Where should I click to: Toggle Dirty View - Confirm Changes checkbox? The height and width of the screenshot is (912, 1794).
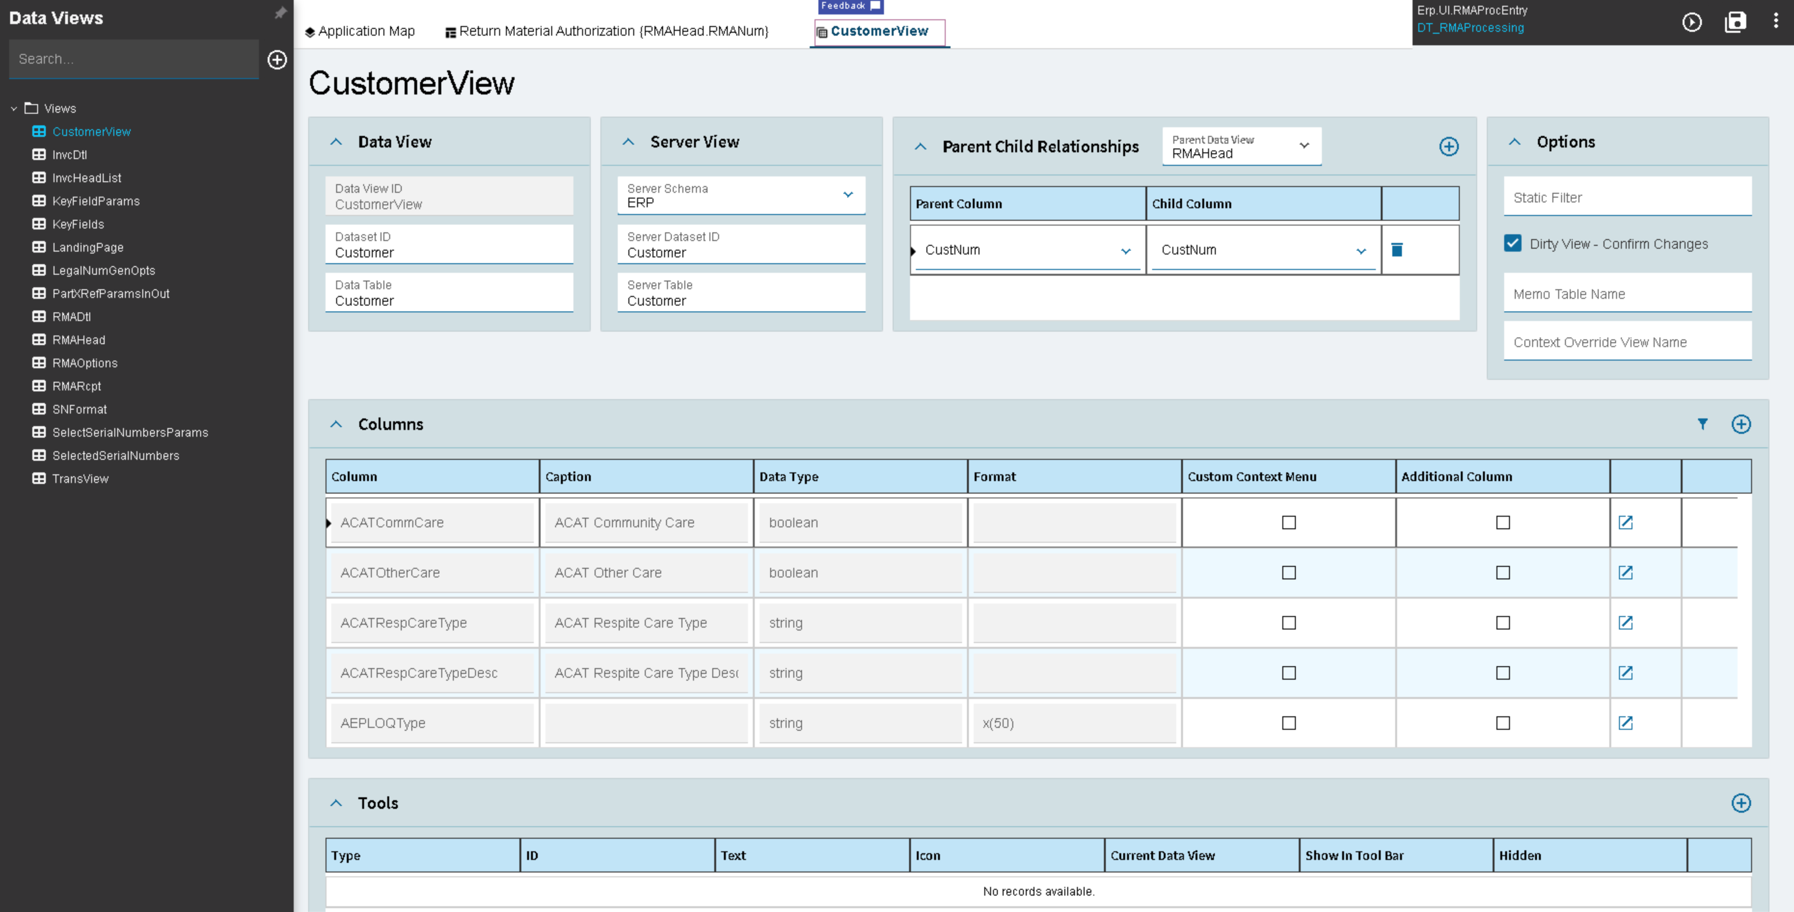tap(1512, 243)
